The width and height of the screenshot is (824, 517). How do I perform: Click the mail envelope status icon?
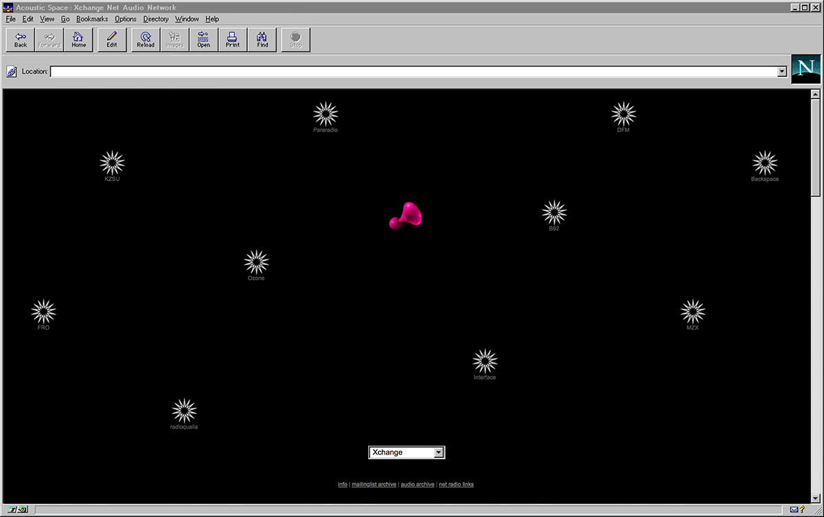[794, 509]
